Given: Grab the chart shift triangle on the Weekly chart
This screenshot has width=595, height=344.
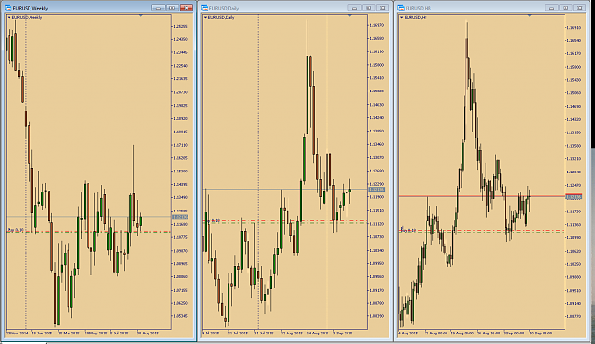Looking at the screenshot, I should tap(140, 15).
